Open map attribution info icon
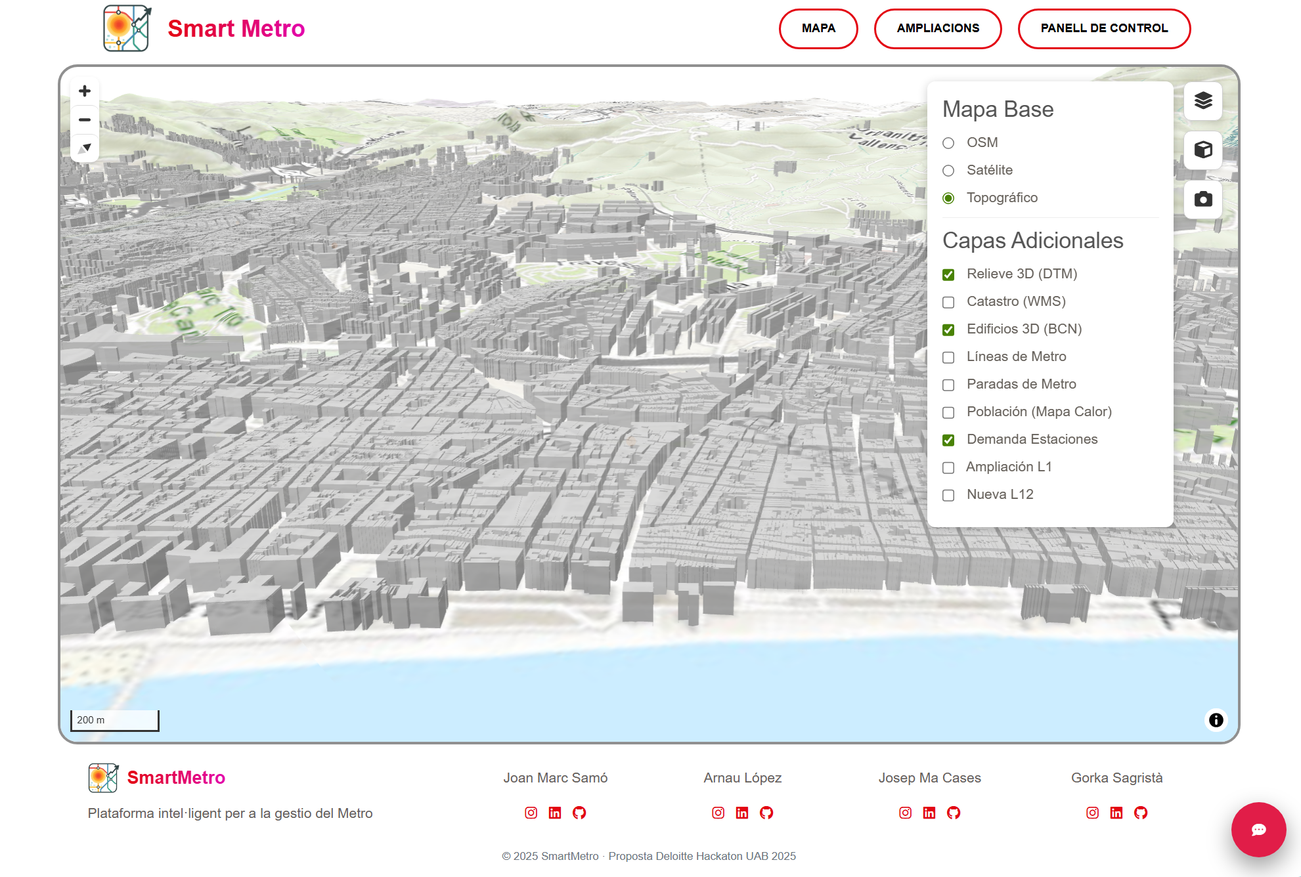This screenshot has width=1301, height=877. (1216, 720)
